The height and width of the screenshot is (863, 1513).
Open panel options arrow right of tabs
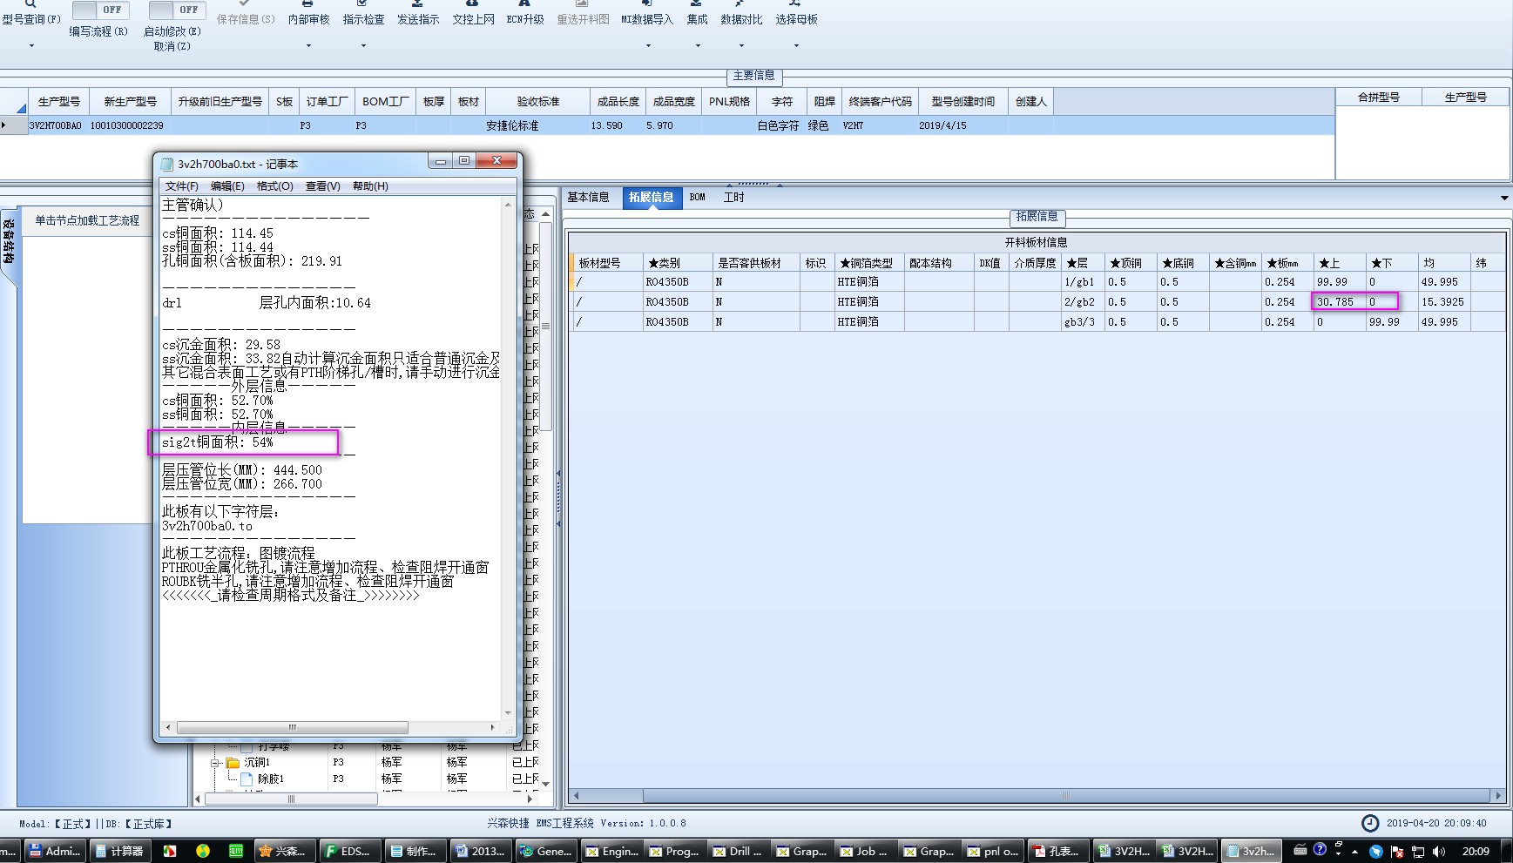(1504, 198)
